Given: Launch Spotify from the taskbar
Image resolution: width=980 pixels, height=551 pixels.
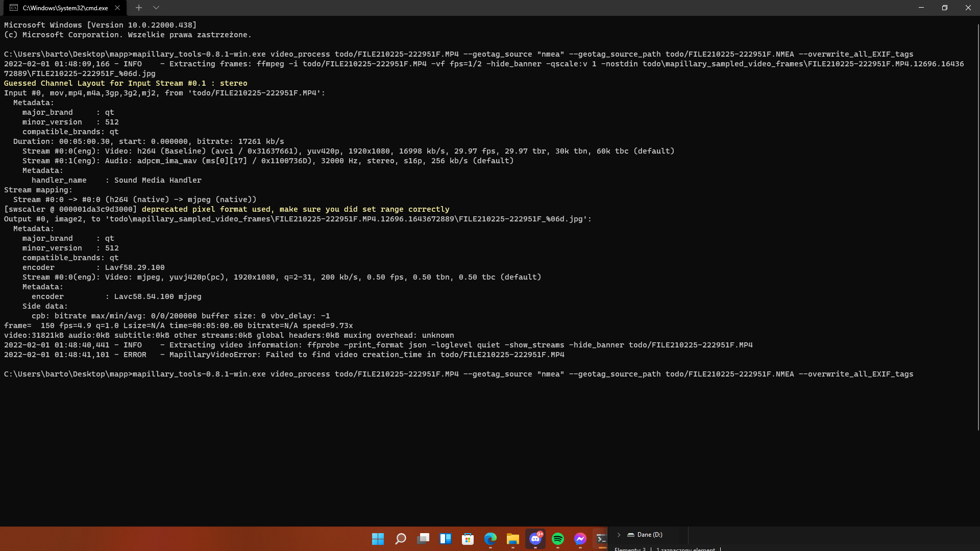Looking at the screenshot, I should point(558,538).
